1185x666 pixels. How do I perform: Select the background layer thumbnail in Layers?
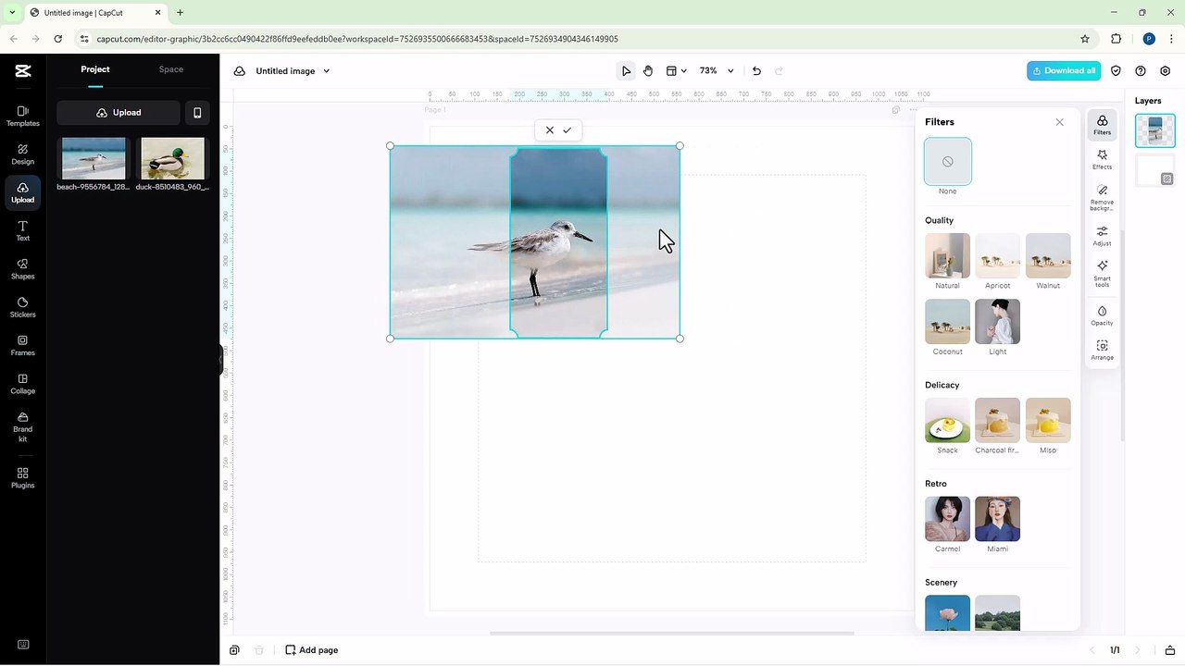pos(1155,171)
